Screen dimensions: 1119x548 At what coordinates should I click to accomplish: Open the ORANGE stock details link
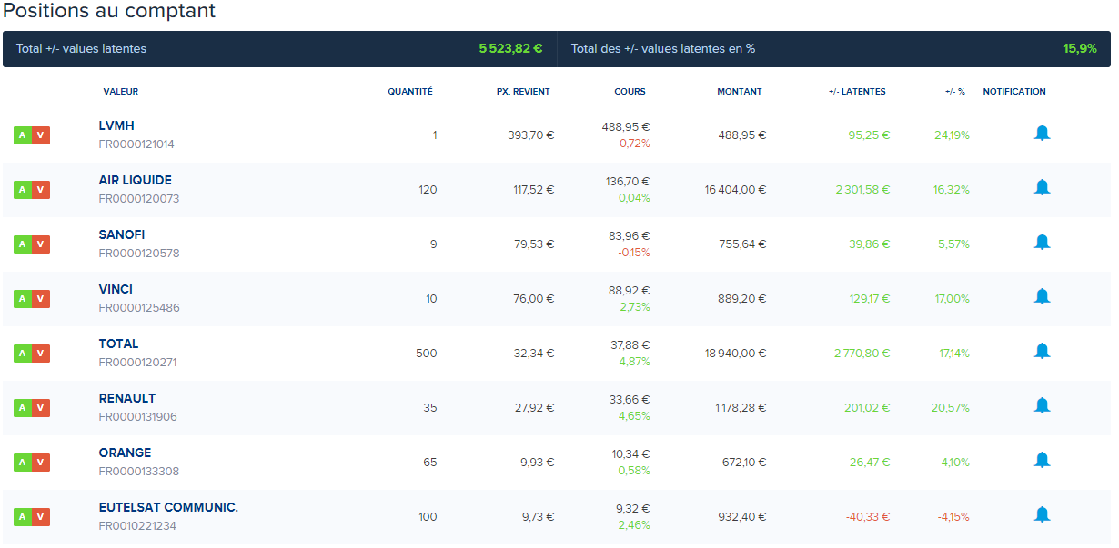click(x=125, y=453)
